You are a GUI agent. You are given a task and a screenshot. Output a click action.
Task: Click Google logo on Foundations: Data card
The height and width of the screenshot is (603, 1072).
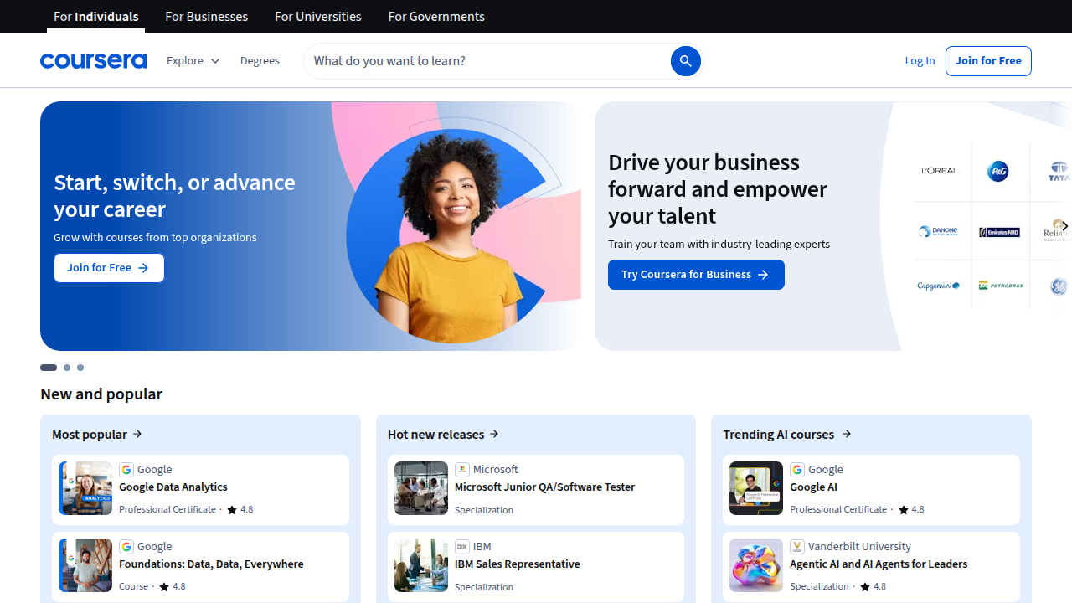[x=126, y=547]
